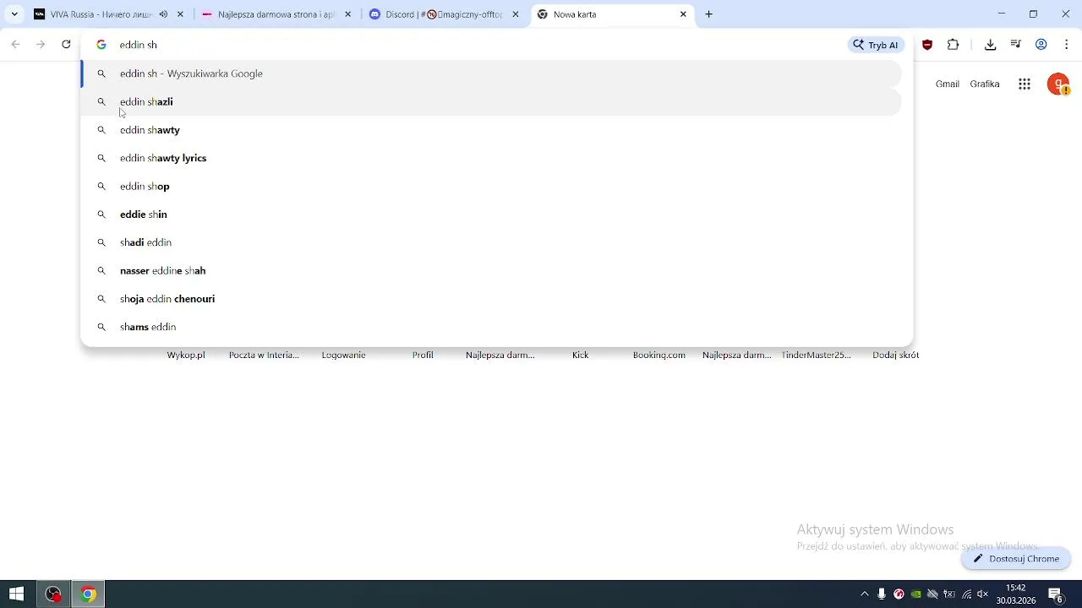Open the Booking.com shortcut

(659, 356)
